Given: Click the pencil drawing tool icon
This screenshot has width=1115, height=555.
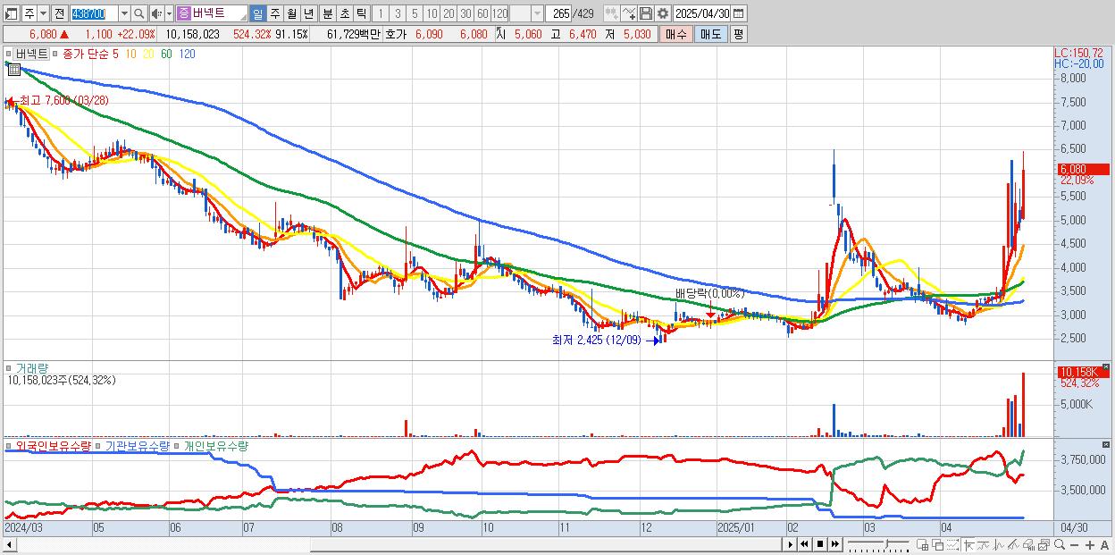Looking at the screenshot, I should tap(1013, 545).
